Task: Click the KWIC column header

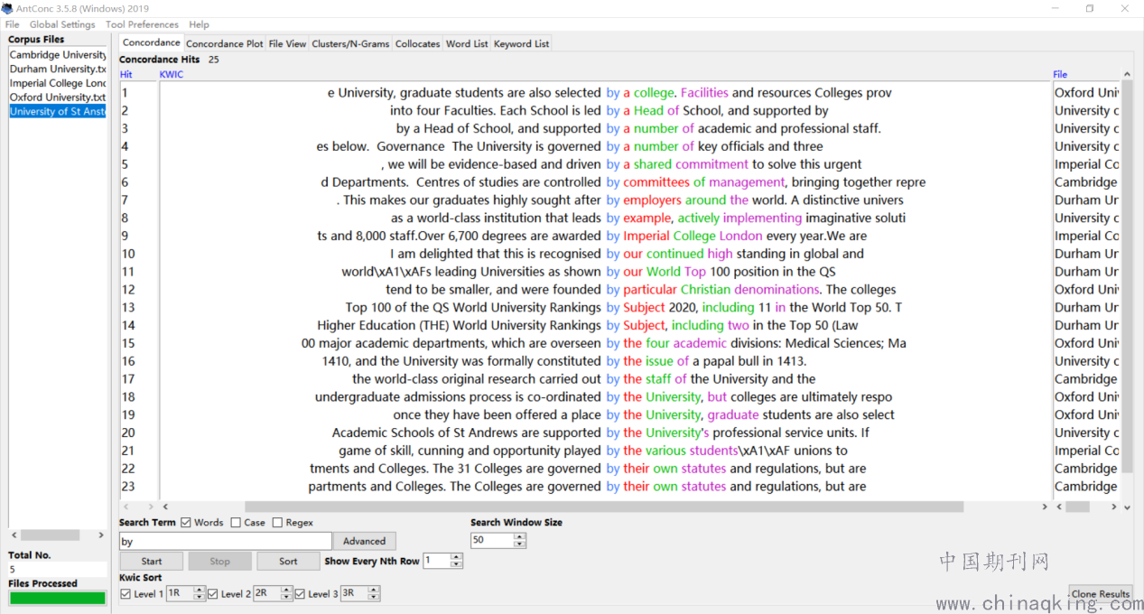Action: (x=172, y=74)
